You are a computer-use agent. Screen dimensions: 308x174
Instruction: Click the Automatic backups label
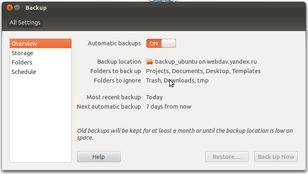point(114,43)
